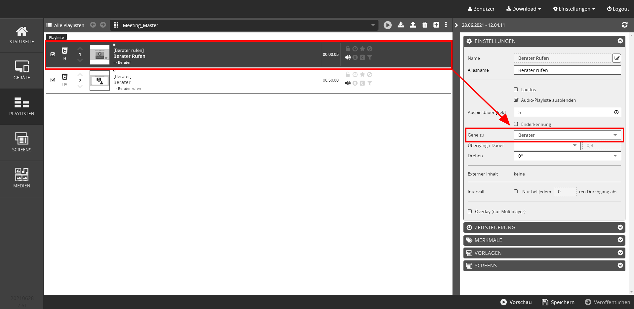Click the plus icon to add item

[436, 25]
